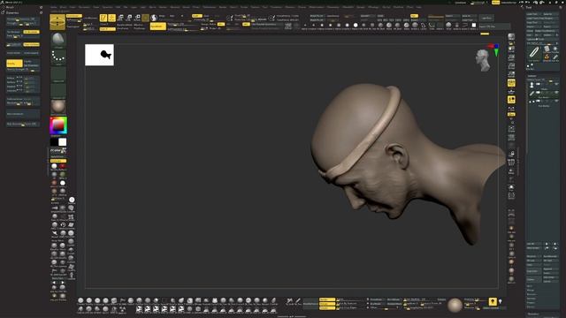Turn off the yellow Gravity toggle

coord(14,64)
